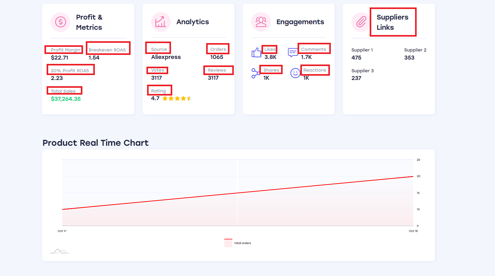The image size is (495, 276).
Task: Click the Analytics chart icon
Action: [161, 22]
